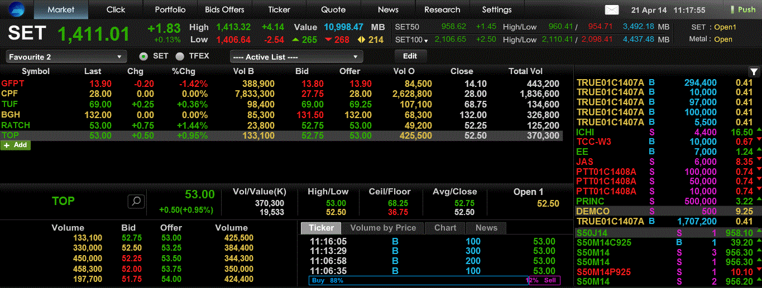Click the yellow unchanged count 214
Image resolution: width=762 pixels, height=288 pixels.
tap(370, 40)
